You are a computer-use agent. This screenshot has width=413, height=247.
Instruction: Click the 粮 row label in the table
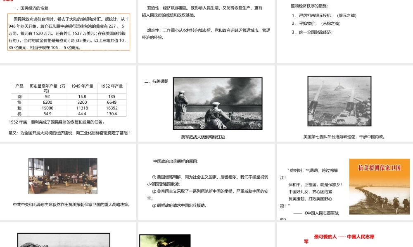click(x=19, y=108)
